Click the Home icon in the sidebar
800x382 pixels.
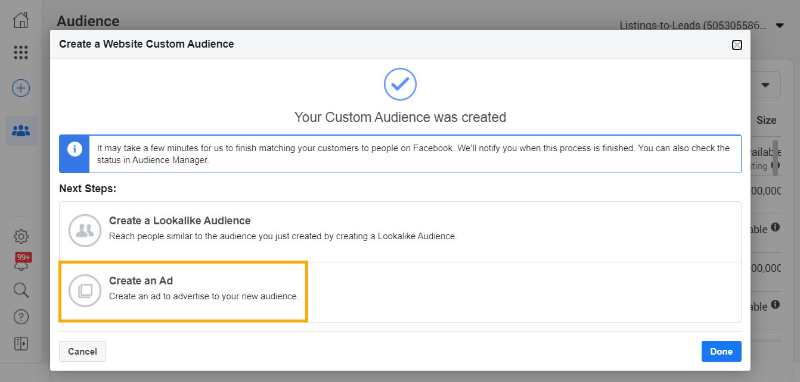click(21, 20)
